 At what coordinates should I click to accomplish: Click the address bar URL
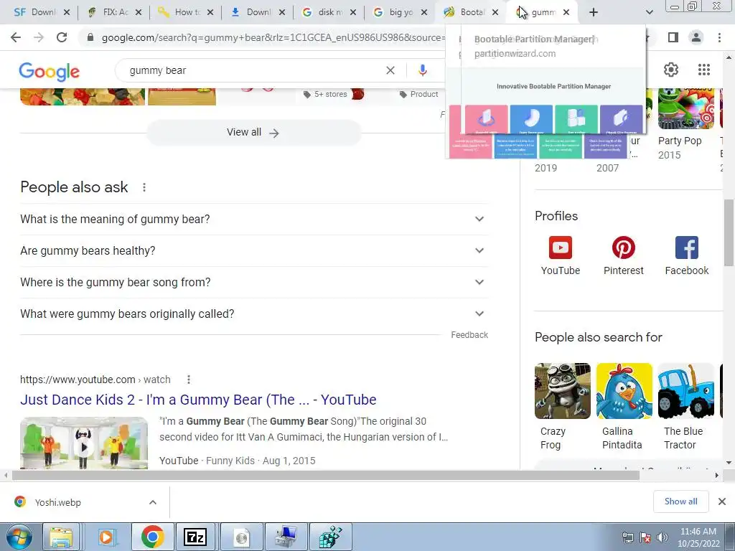[x=273, y=37]
